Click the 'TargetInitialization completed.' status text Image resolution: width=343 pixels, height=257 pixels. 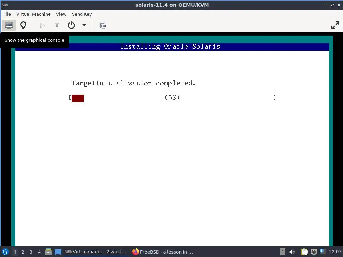133,83
